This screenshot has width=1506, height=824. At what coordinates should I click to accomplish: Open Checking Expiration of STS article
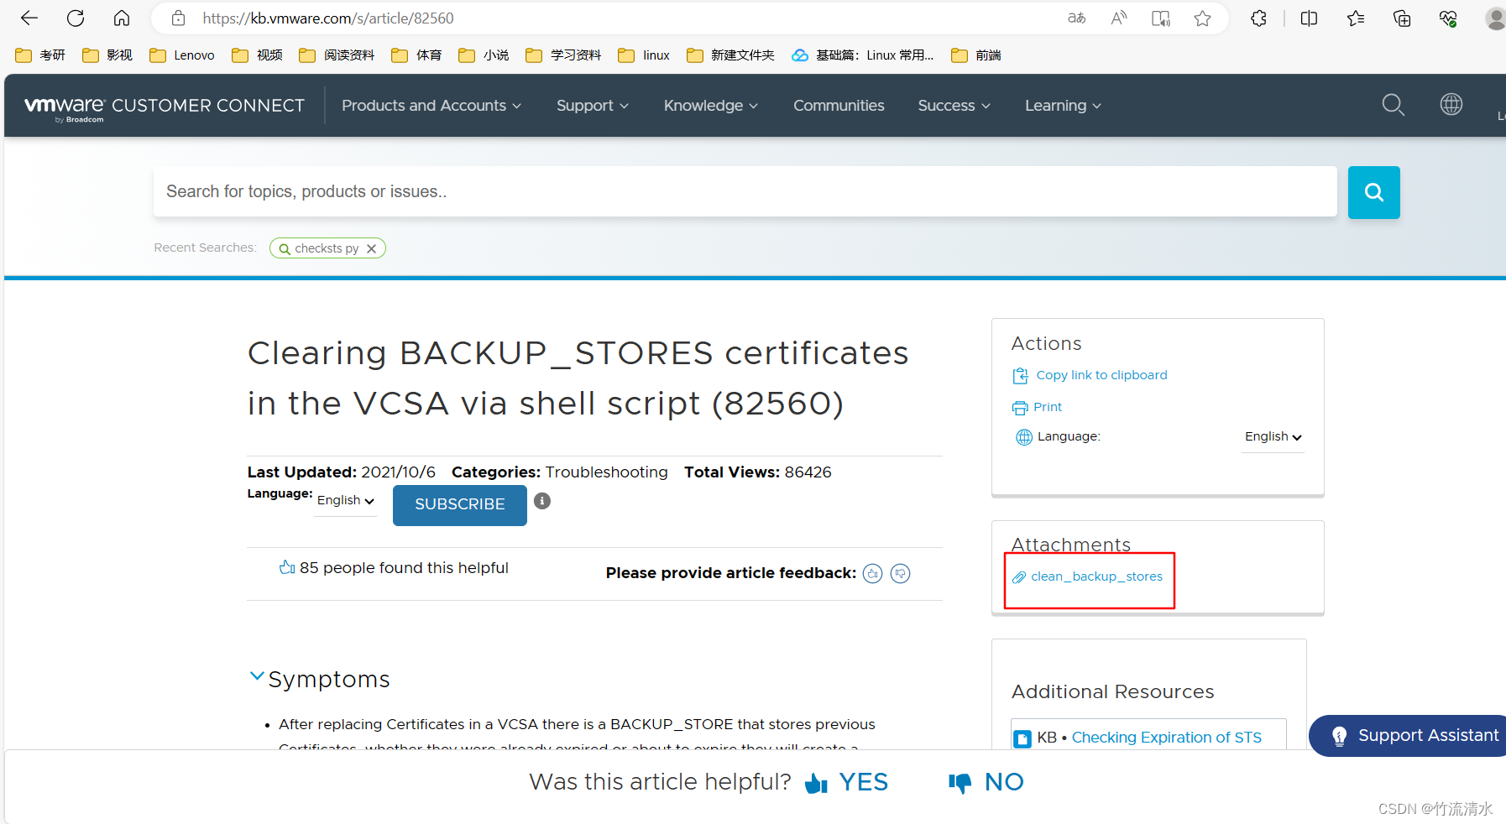[x=1166, y=738]
